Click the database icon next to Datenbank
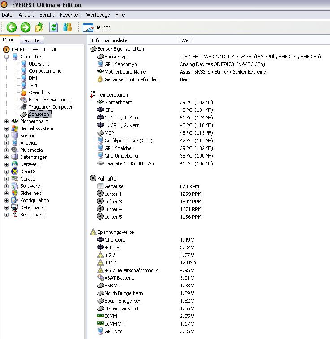 pyautogui.click(x=15, y=207)
